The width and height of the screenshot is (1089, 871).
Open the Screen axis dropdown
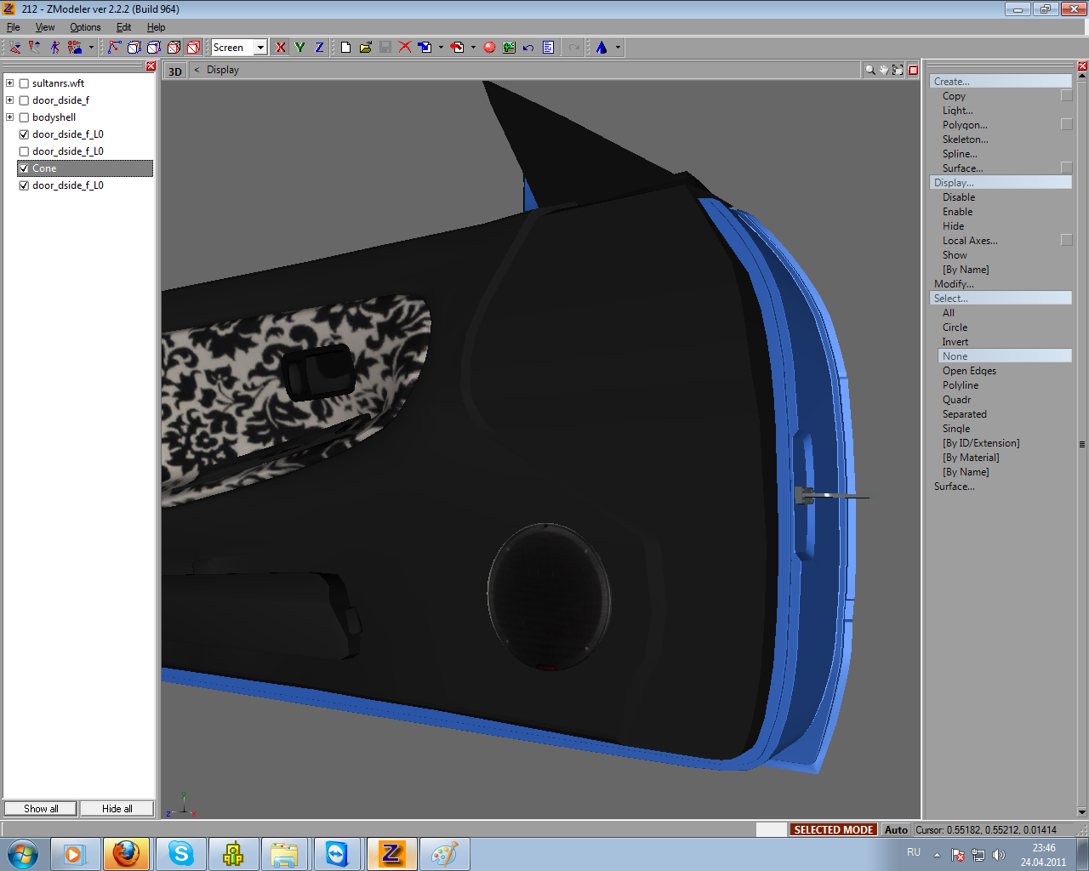pos(260,48)
